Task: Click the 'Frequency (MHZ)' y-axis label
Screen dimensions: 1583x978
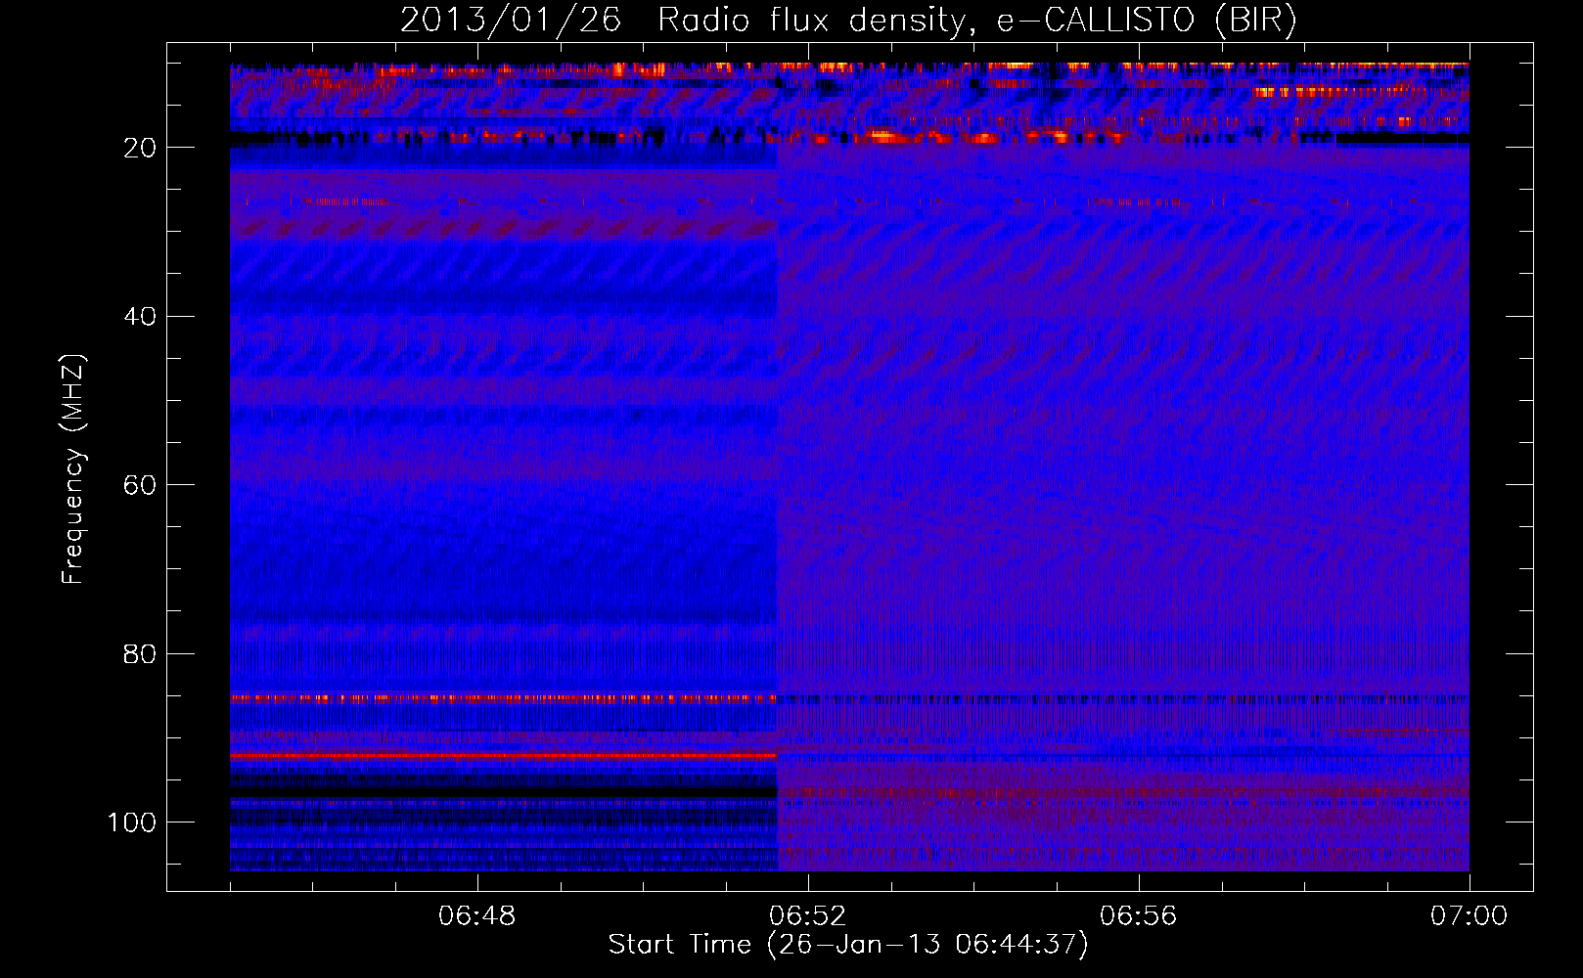Action: click(73, 468)
